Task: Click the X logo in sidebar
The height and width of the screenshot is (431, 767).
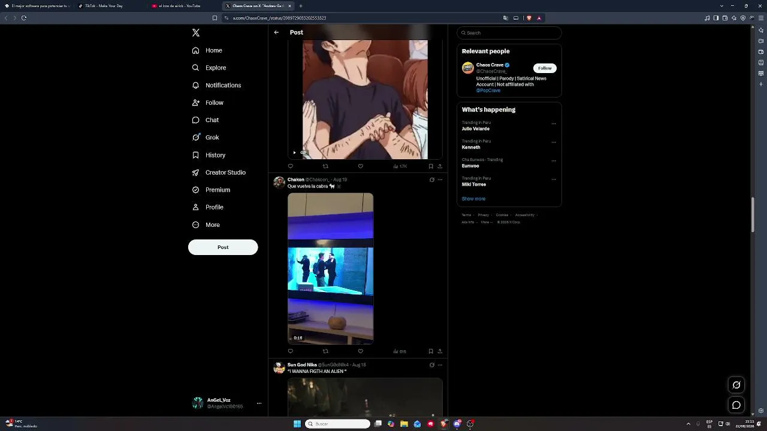Action: pyautogui.click(x=196, y=33)
